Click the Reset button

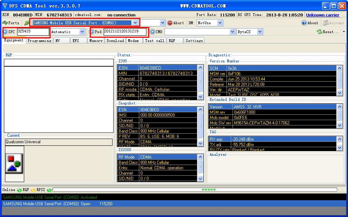tap(328, 32)
